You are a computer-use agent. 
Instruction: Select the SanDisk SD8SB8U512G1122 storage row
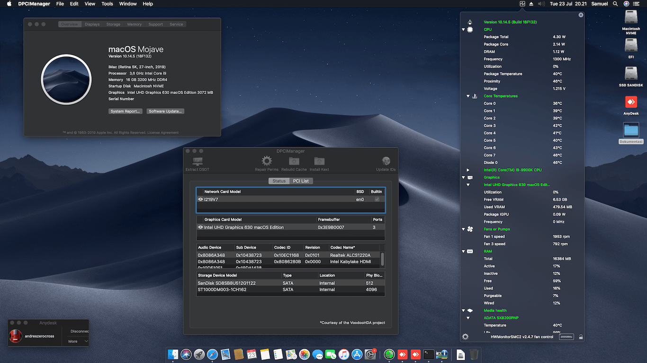[291, 283]
